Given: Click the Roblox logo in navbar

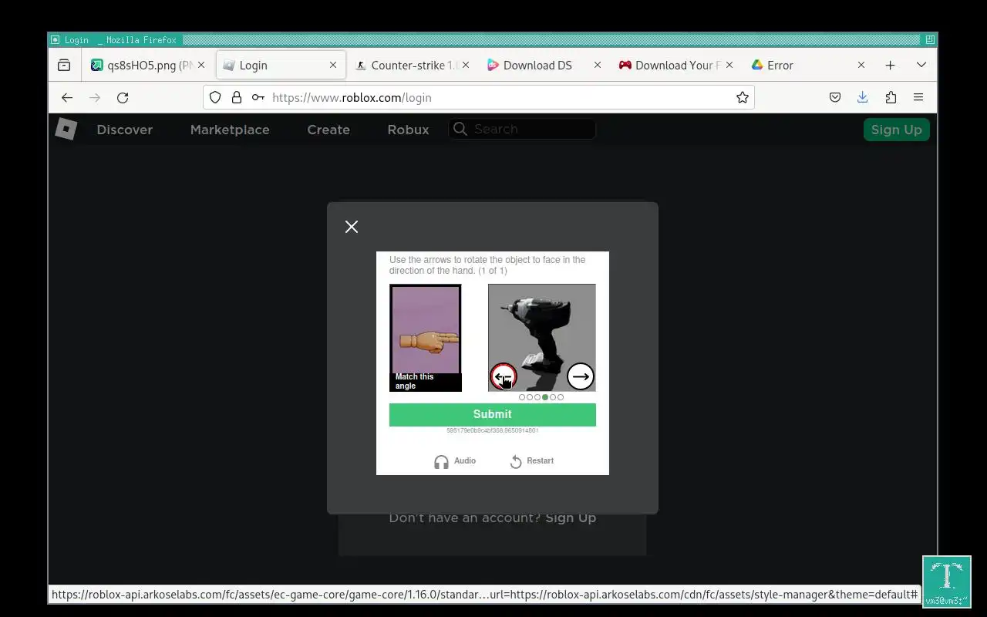Looking at the screenshot, I should pos(66,129).
